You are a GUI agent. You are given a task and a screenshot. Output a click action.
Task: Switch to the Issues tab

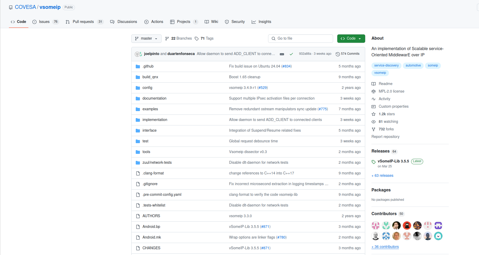[x=46, y=22]
